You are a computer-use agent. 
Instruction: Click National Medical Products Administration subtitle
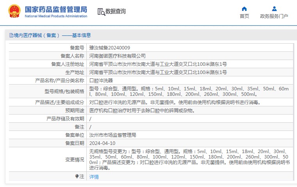(x=56, y=16)
